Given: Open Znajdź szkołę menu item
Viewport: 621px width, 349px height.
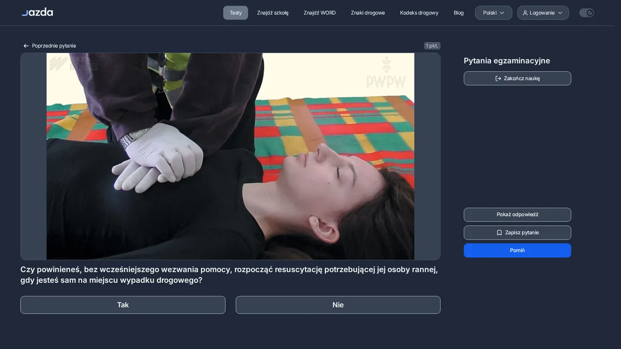Looking at the screenshot, I should [x=273, y=13].
